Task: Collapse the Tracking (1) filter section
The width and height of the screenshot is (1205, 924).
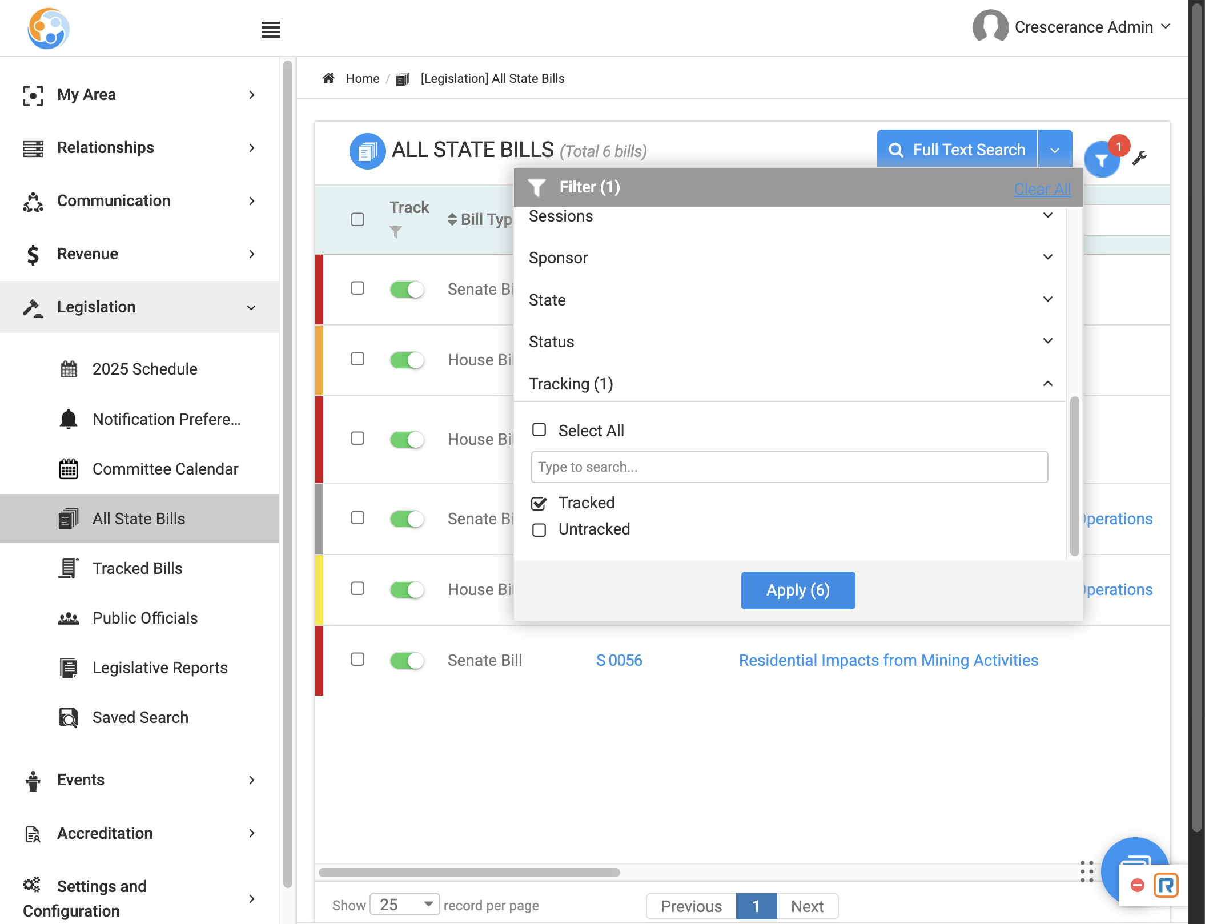Action: 790,384
